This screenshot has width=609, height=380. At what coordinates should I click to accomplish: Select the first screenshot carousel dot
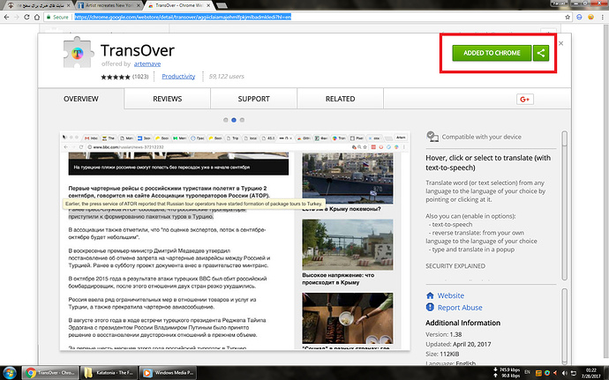(226, 120)
